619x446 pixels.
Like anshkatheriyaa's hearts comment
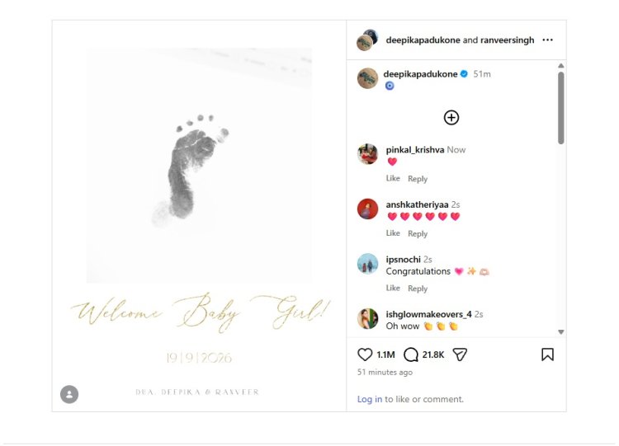pyautogui.click(x=393, y=233)
